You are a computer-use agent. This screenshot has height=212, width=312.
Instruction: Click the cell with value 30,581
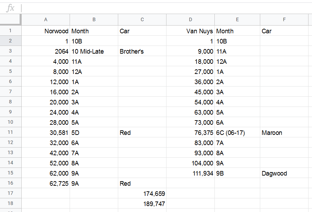pyautogui.click(x=46, y=133)
